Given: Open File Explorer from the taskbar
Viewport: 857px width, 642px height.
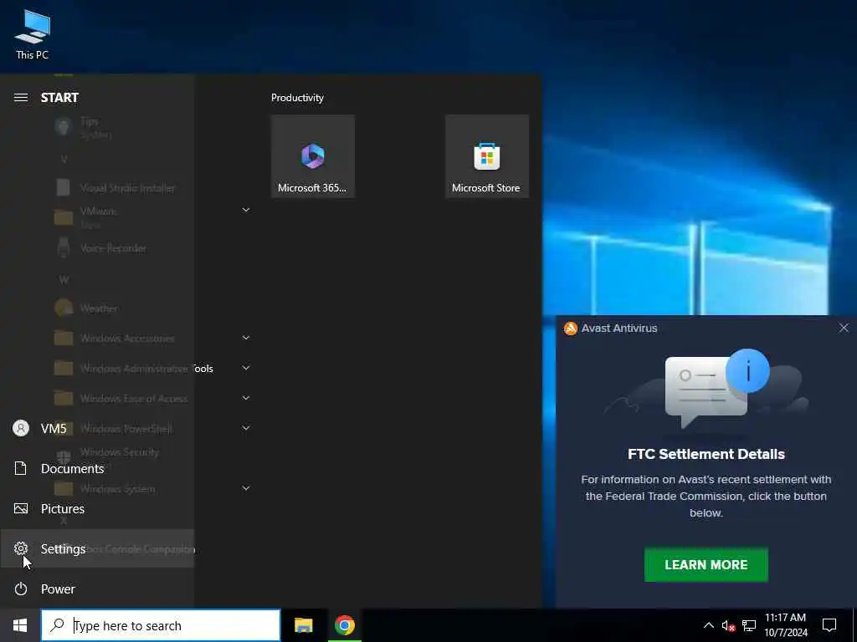Looking at the screenshot, I should [303, 625].
